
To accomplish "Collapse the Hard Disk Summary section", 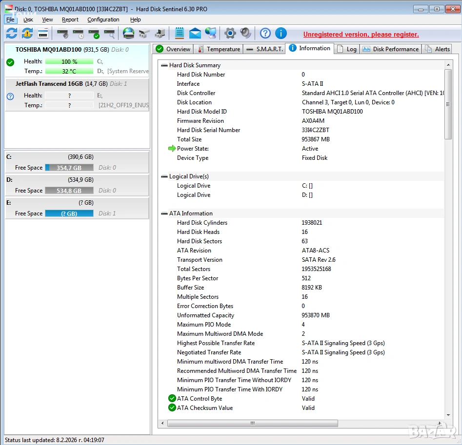I will coord(164,65).
